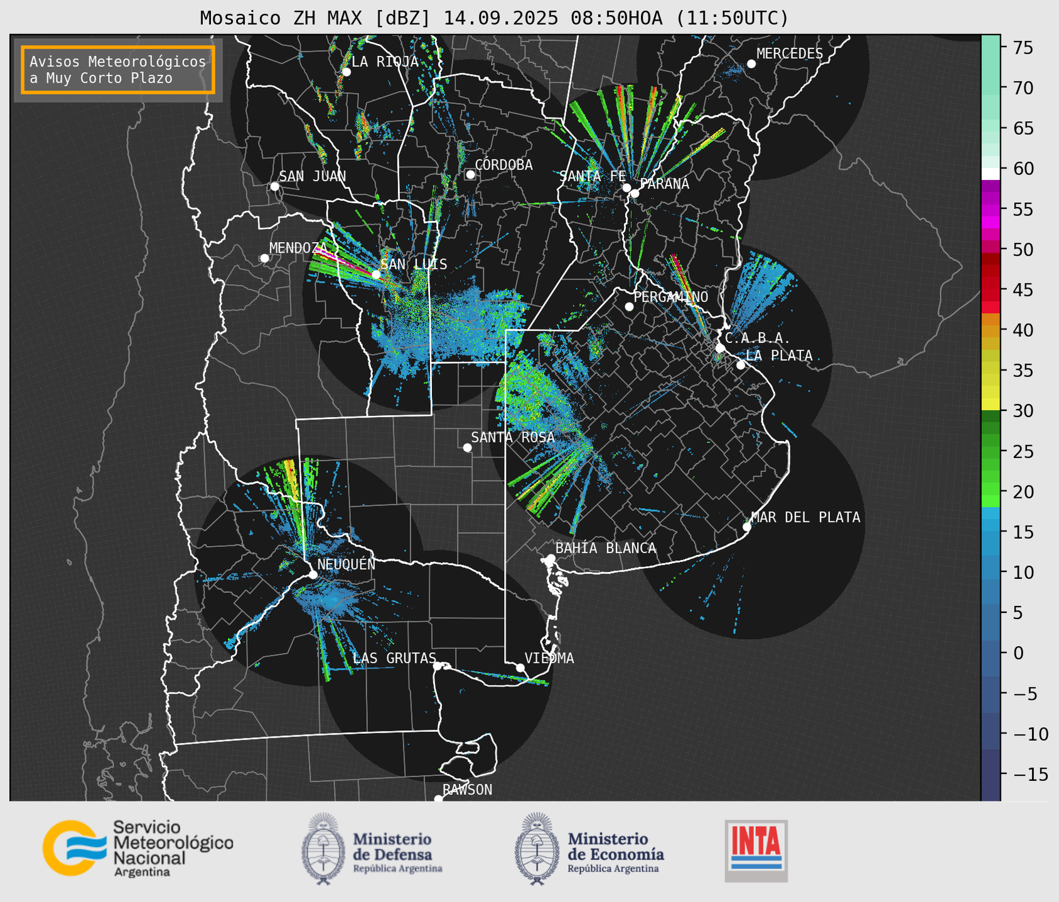Image resolution: width=1059 pixels, height=902 pixels.
Task: Select the Mar del Plata marker dot
Action: [746, 527]
